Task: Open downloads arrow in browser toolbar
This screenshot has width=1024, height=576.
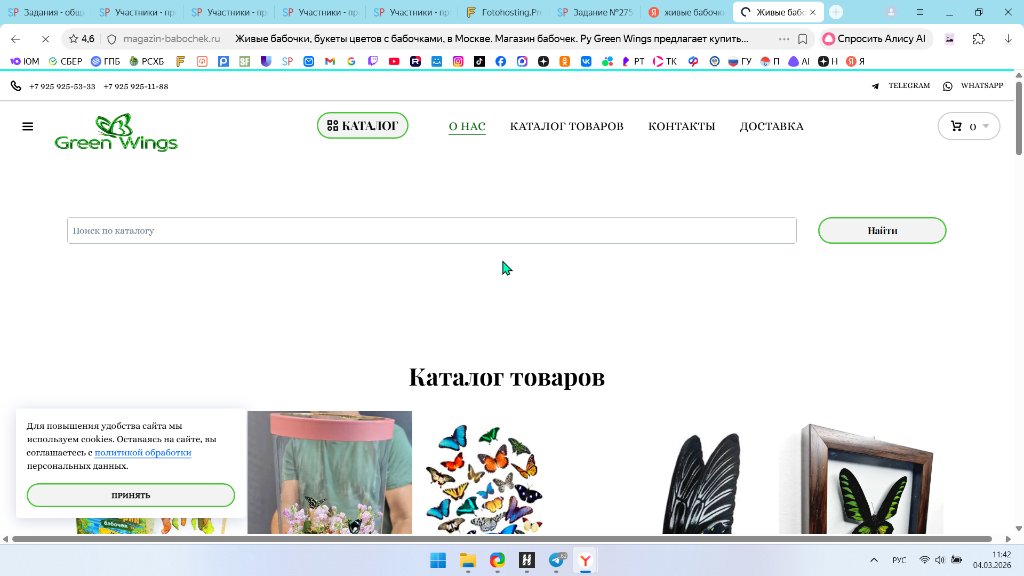Action: 1008,39
